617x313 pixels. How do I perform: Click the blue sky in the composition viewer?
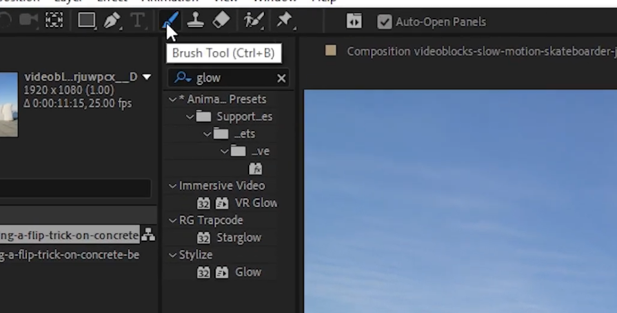pyautogui.click(x=460, y=201)
